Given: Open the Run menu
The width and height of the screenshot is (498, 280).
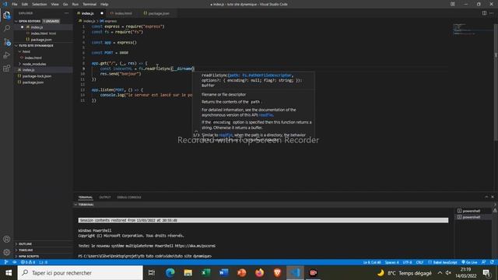Looking at the screenshot, I should (x=75, y=4).
